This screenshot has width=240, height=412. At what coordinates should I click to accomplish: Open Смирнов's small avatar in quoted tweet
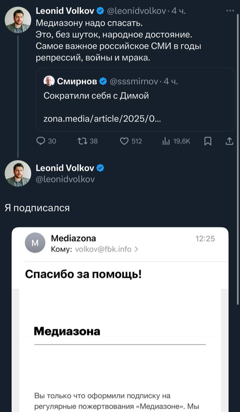click(49, 82)
